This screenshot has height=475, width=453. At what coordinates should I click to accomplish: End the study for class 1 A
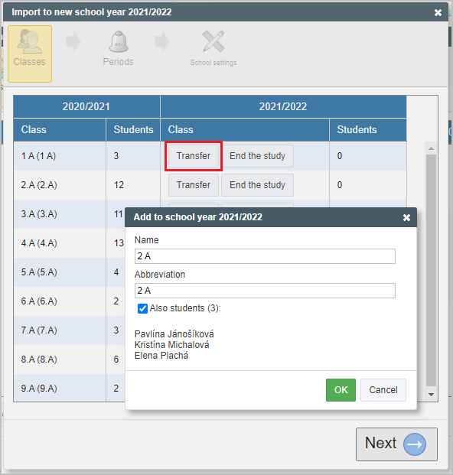pos(257,156)
